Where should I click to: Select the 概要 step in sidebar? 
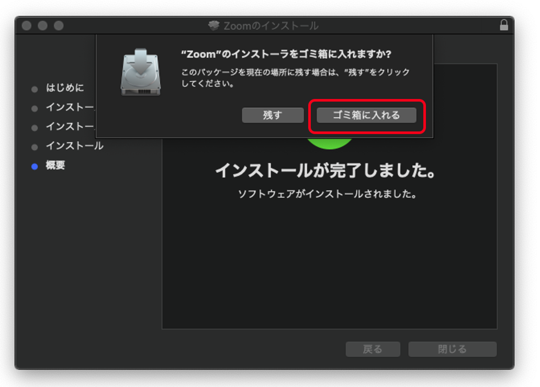tap(55, 165)
